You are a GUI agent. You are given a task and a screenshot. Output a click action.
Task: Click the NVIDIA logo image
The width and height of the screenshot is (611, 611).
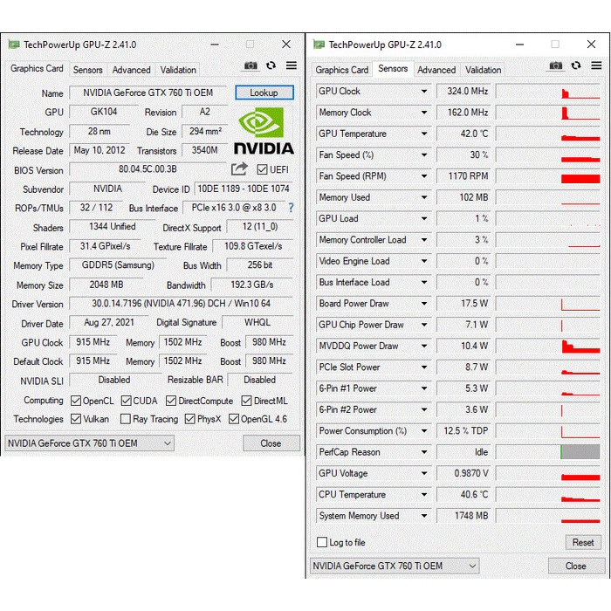(x=264, y=131)
